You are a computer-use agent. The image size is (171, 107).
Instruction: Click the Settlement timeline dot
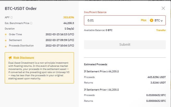coord(6,40)
